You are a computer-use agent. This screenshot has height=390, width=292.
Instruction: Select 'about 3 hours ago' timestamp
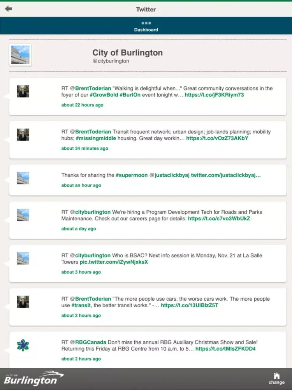point(81,272)
